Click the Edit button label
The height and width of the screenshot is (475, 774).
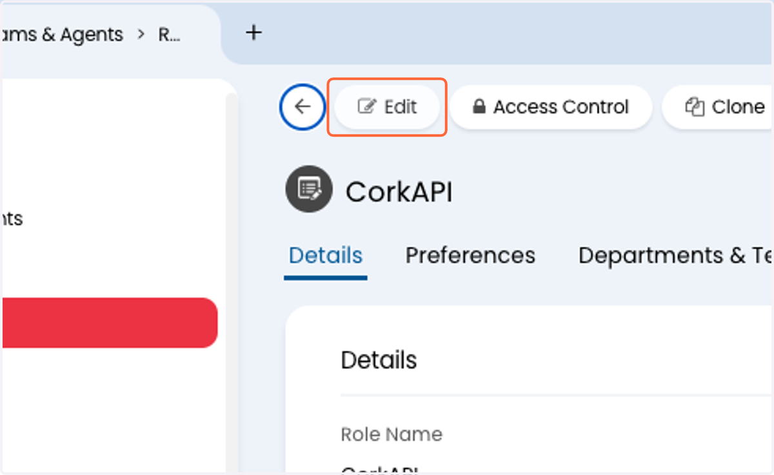click(401, 107)
